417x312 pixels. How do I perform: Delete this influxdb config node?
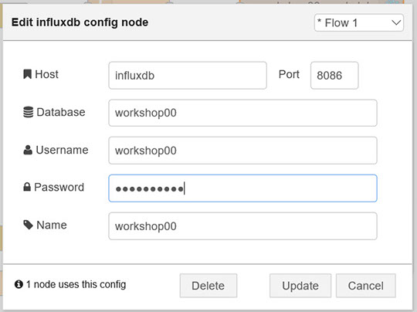(x=208, y=286)
